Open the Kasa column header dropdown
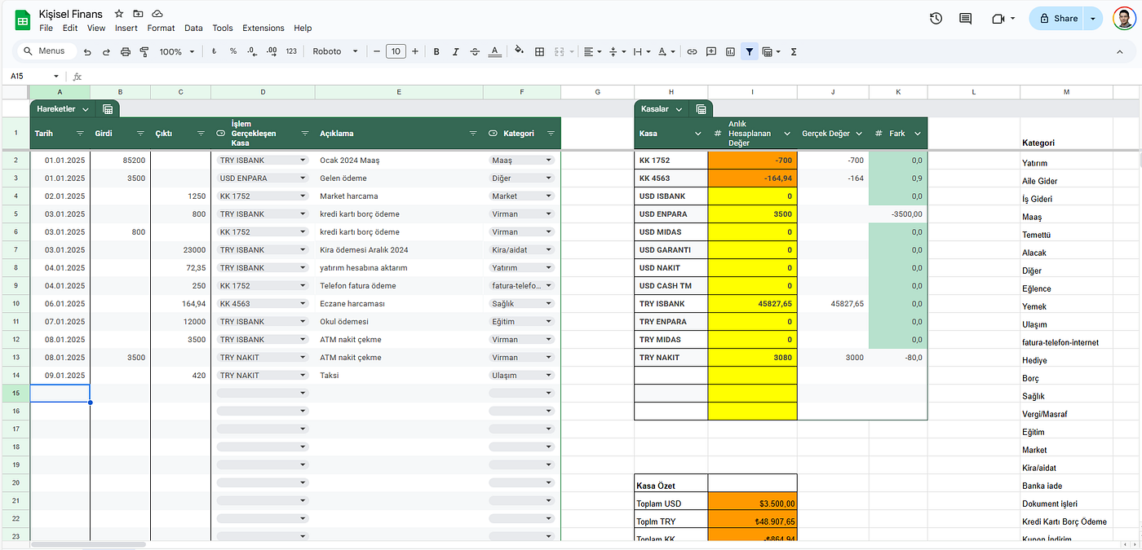 698,133
